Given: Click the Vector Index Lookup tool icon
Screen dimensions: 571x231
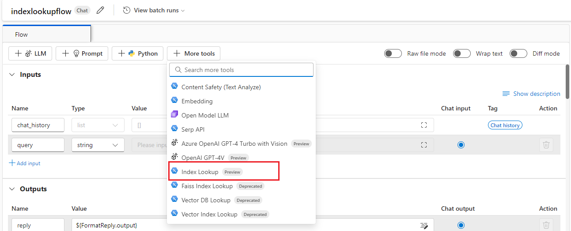Looking at the screenshot, I should point(174,214).
